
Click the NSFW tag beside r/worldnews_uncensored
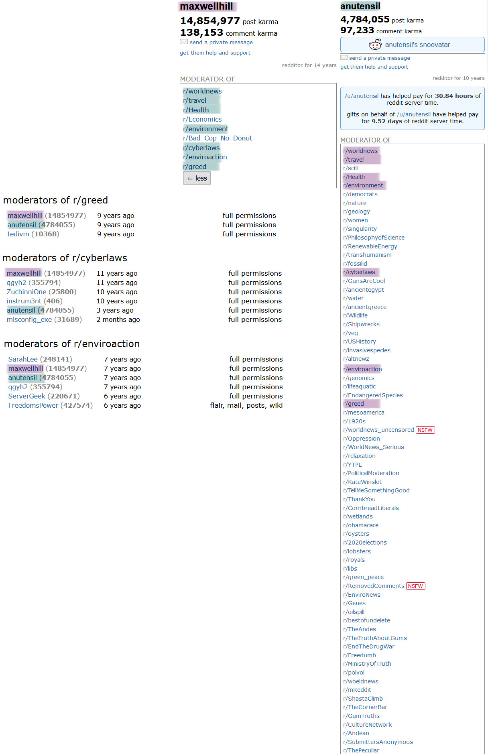[x=425, y=430]
